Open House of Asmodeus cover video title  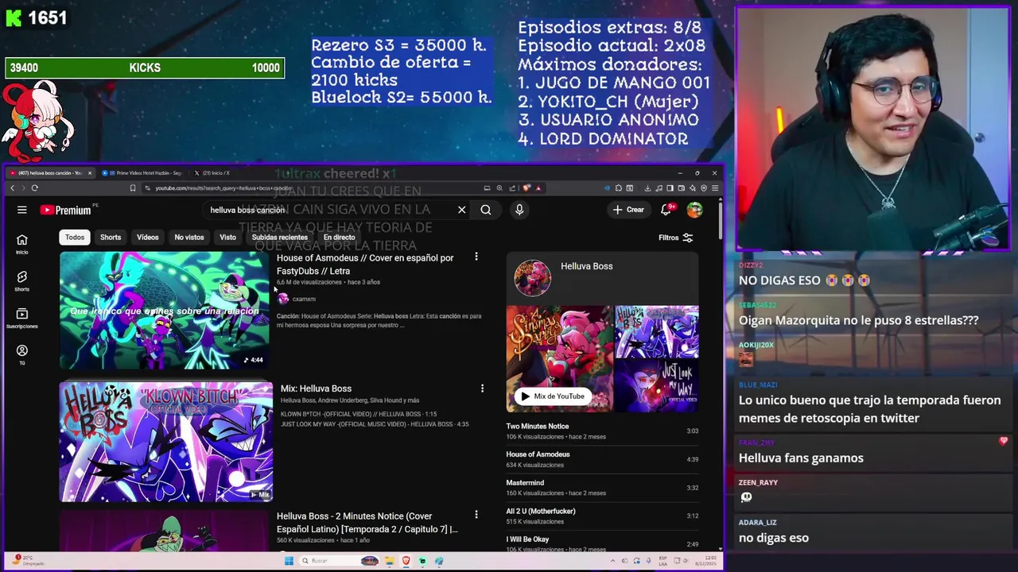tap(365, 264)
